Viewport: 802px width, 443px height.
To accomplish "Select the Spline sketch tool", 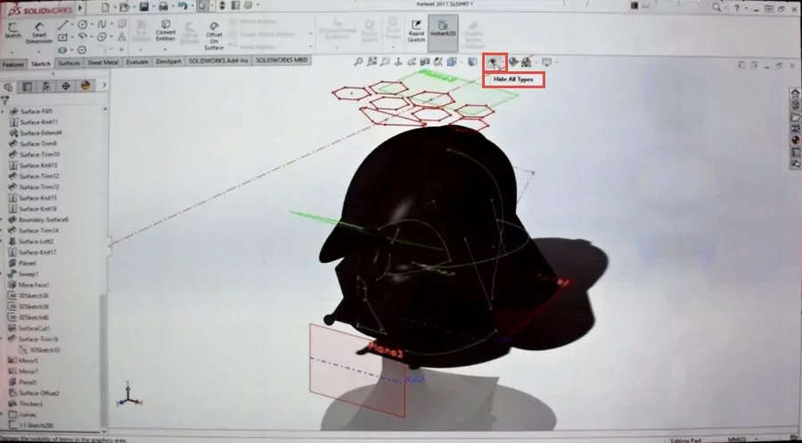I will 102,25.
